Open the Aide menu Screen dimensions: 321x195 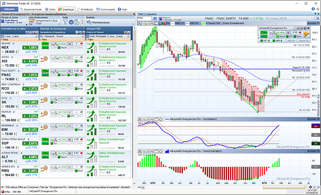pyautogui.click(x=123, y=10)
